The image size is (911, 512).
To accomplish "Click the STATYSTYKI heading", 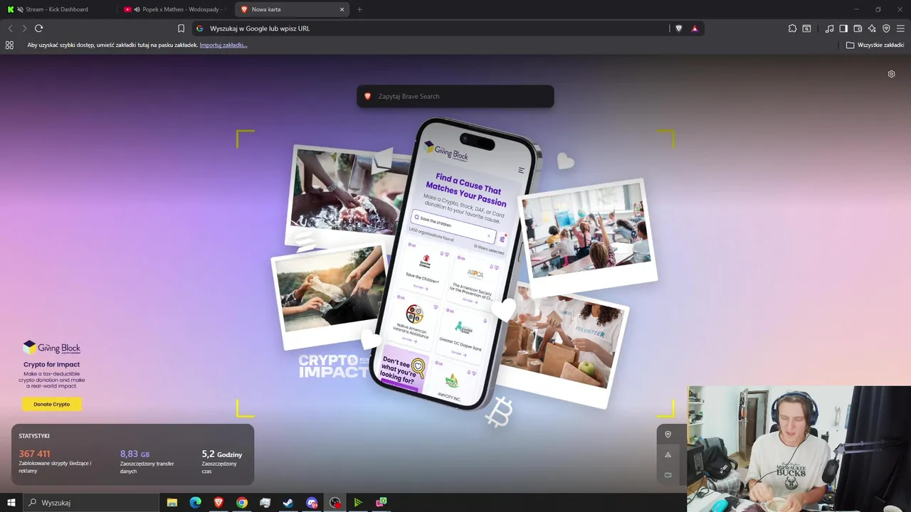I will point(34,436).
